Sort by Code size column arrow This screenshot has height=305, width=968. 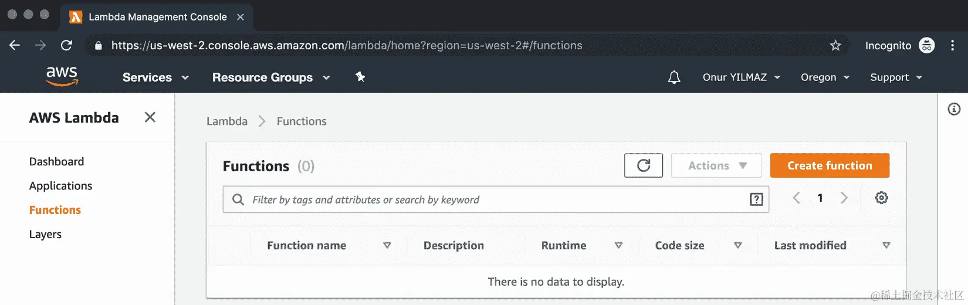pos(738,245)
